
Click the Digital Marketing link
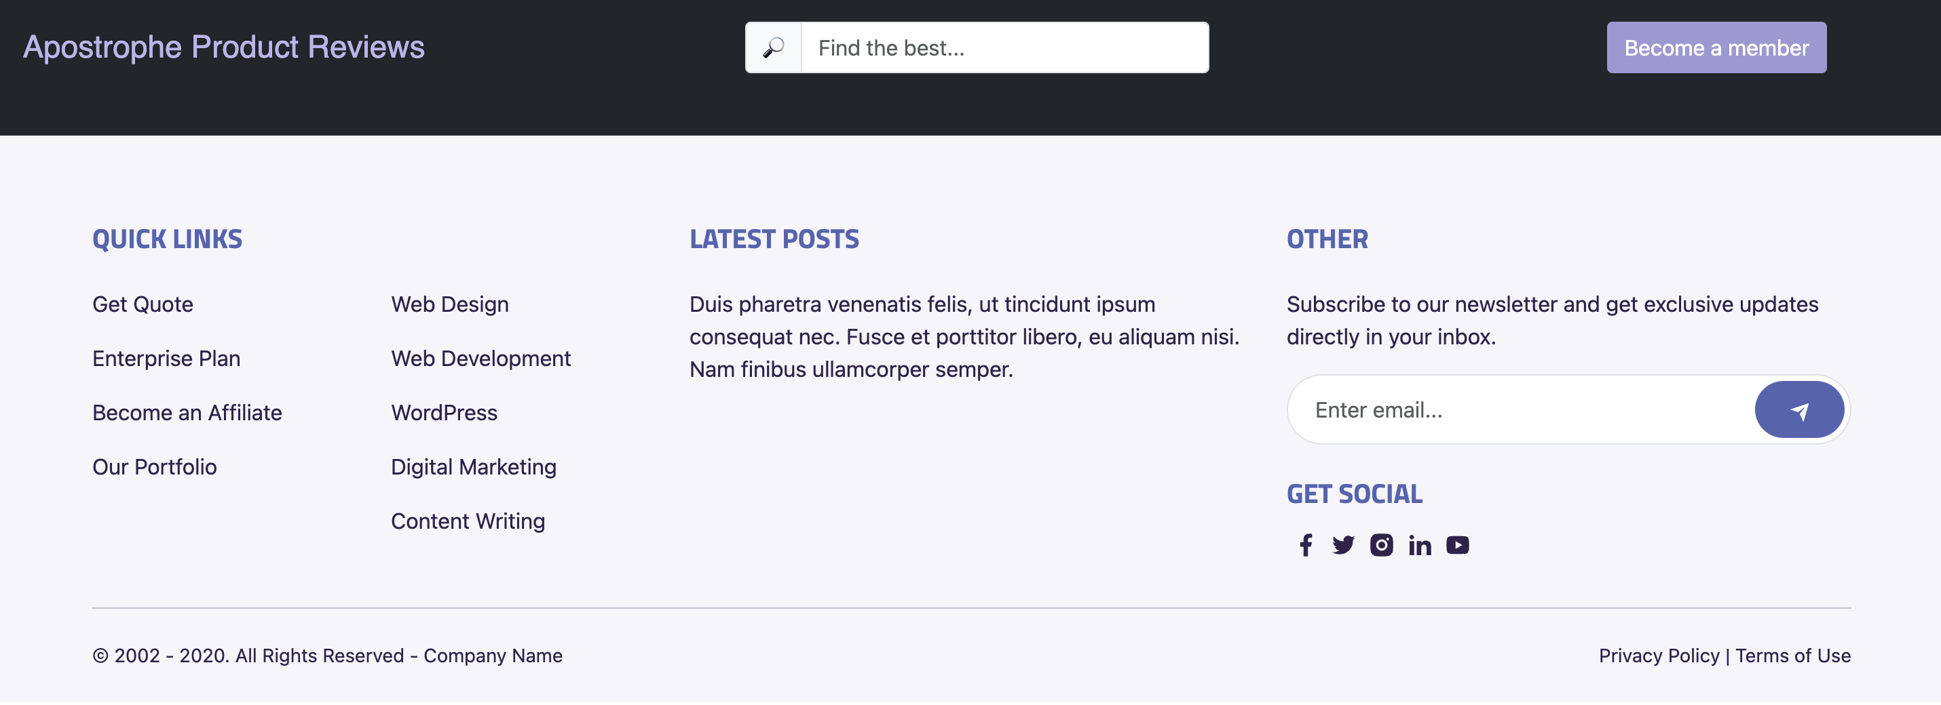point(473,466)
